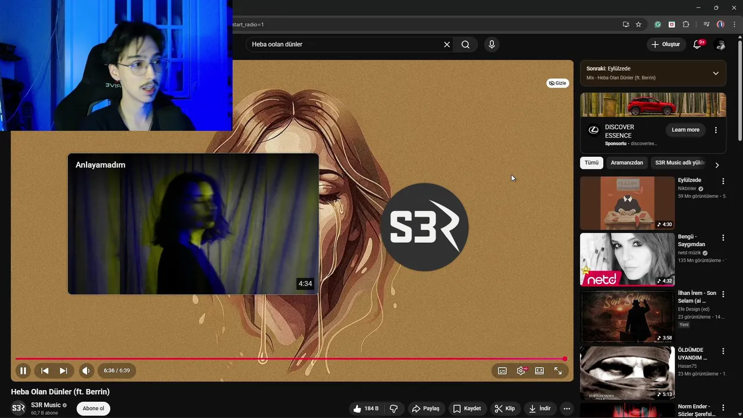Click the ad image of the red car
The width and height of the screenshot is (743, 418).
click(x=653, y=105)
